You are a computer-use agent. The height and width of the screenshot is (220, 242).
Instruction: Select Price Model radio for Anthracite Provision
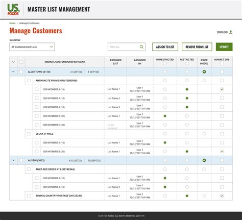(x=204, y=81)
